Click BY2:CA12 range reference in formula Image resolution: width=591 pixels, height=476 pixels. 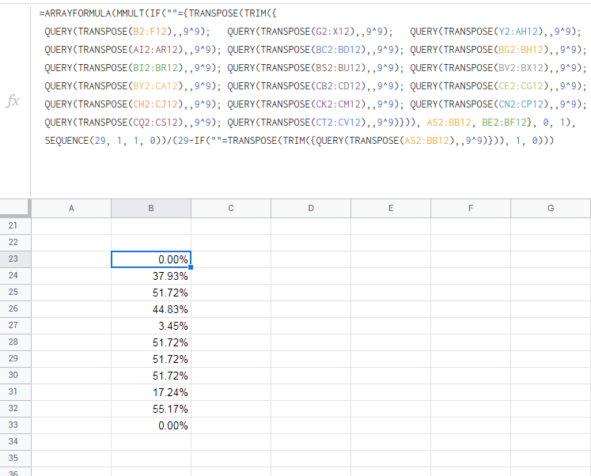155,86
